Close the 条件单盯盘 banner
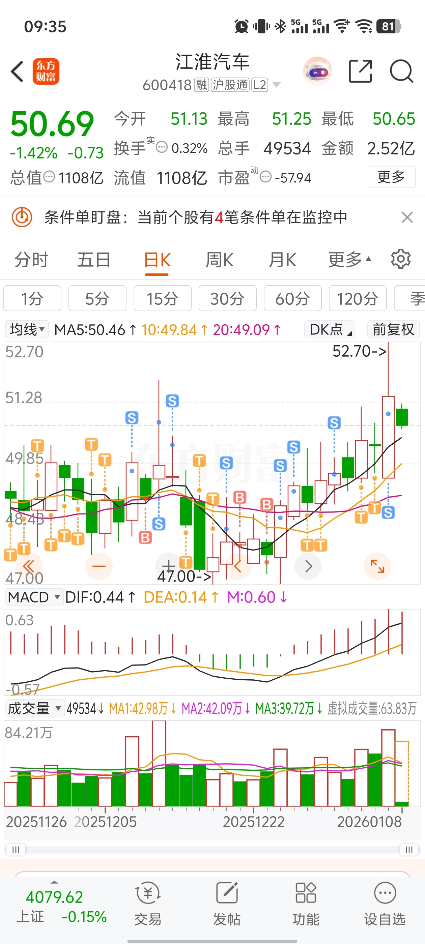The image size is (425, 944). [x=407, y=217]
